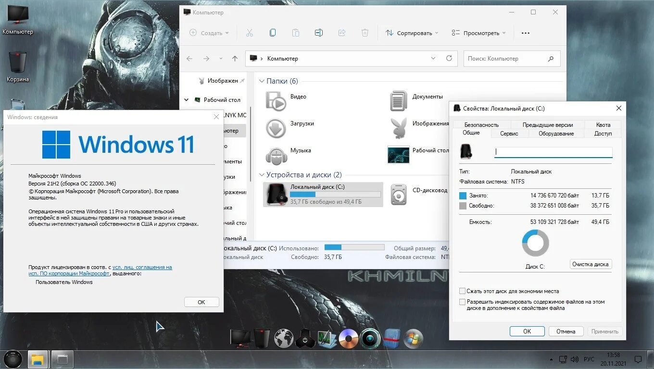The image size is (654, 369).
Task: Click the disk label text field
Action: pos(553,152)
